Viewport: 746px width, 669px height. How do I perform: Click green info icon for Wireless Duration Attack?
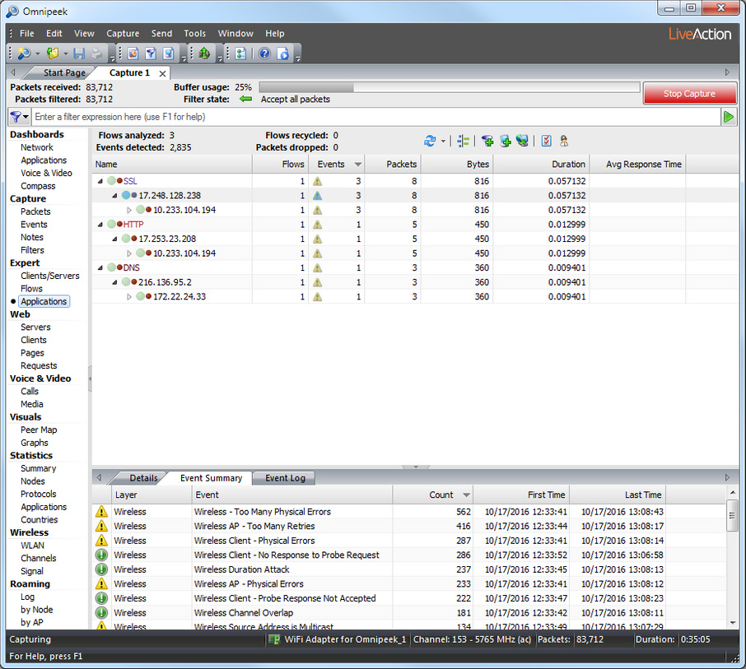click(x=101, y=569)
